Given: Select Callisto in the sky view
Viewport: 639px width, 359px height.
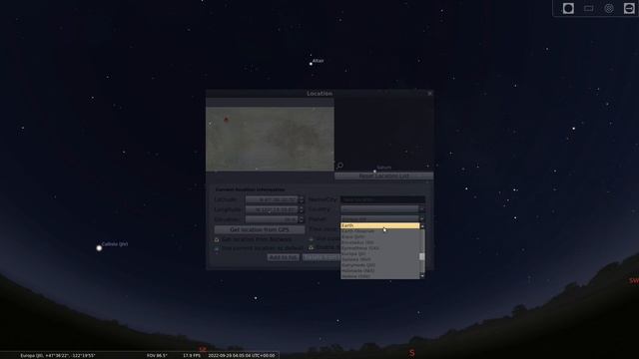Looking at the screenshot, I should point(99,248).
